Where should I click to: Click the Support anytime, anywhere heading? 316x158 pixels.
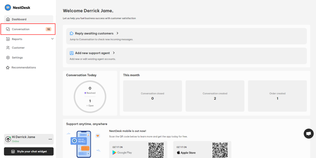coord(87,124)
